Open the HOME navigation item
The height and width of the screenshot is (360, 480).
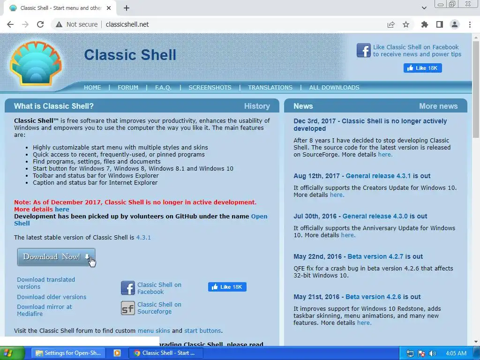[x=92, y=88]
